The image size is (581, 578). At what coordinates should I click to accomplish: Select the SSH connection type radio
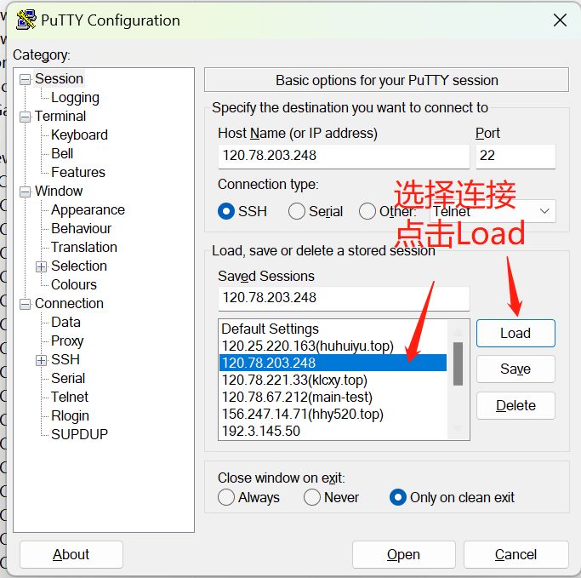226,211
